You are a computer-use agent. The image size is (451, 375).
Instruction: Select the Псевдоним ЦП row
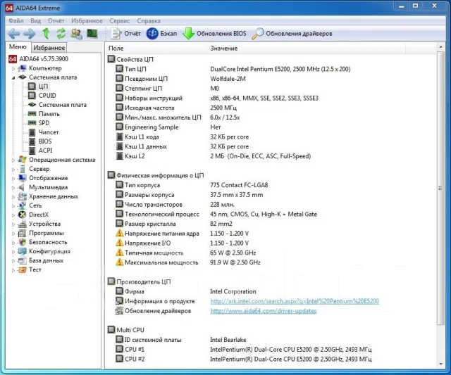(x=181, y=79)
